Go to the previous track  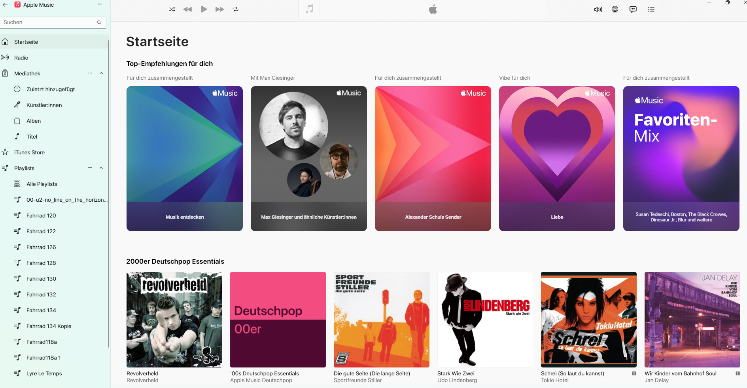pyautogui.click(x=187, y=9)
